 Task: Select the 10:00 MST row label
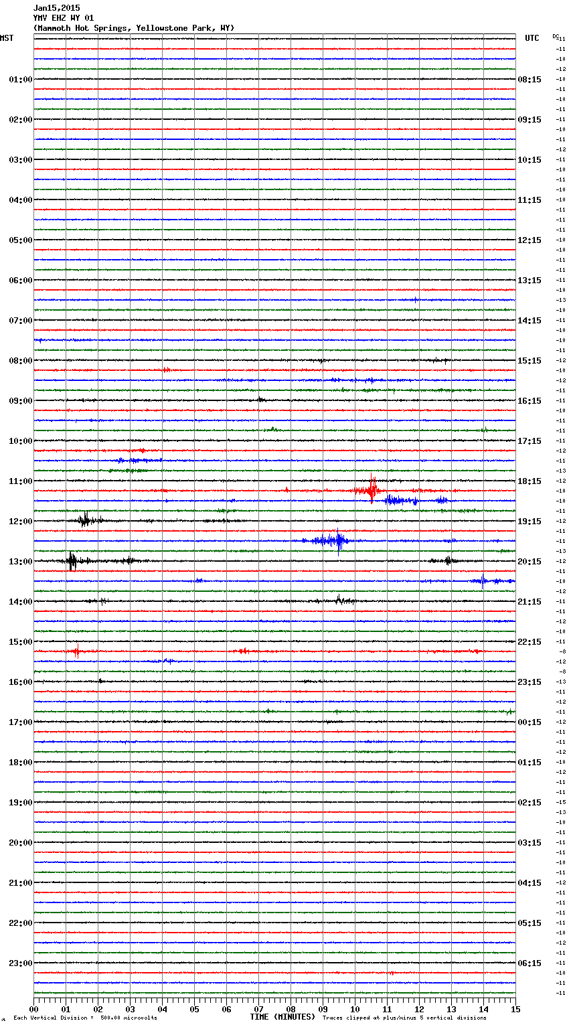(21, 441)
